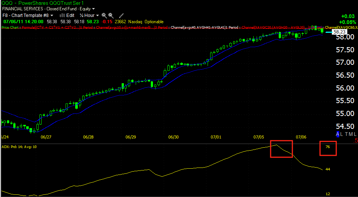Screen dimensions: 358x197
Task: Click the ADX scale value 12
Action: click(x=328, y=194)
